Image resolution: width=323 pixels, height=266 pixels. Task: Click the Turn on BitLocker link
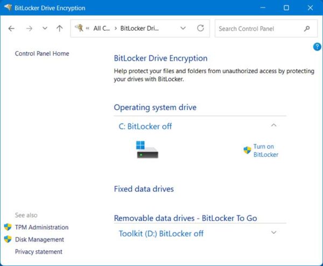tap(265, 150)
